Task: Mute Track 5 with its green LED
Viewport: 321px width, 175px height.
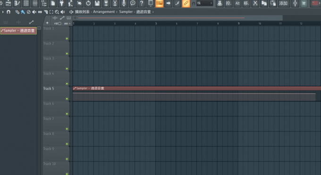Action: click(x=67, y=99)
